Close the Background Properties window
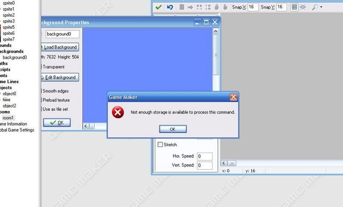The width and height of the screenshot is (343, 207). (x=215, y=22)
